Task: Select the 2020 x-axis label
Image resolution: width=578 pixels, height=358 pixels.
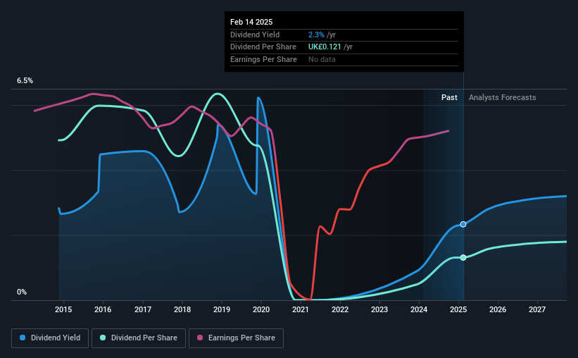Action: pos(261,309)
